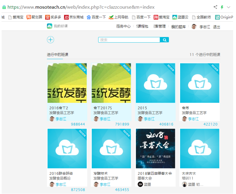Viewport: 236px width, 194px height.
Task: Open 我的题库 link
Action: pos(178,27)
